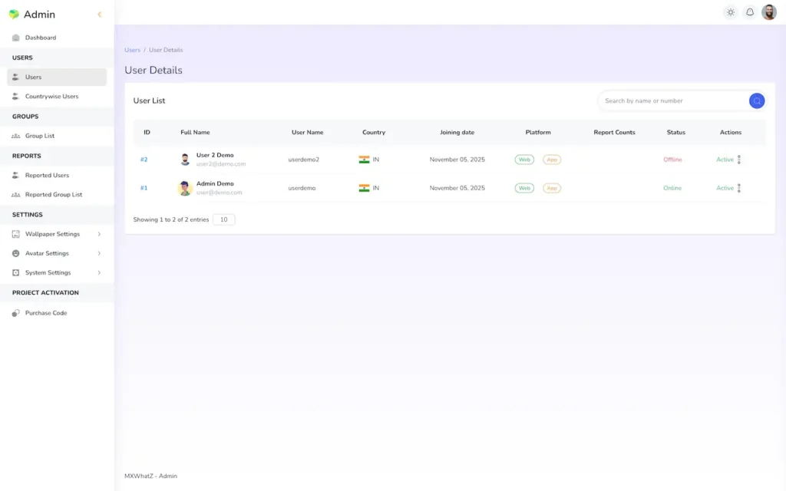Click the Dashboard icon in sidebar

point(16,38)
